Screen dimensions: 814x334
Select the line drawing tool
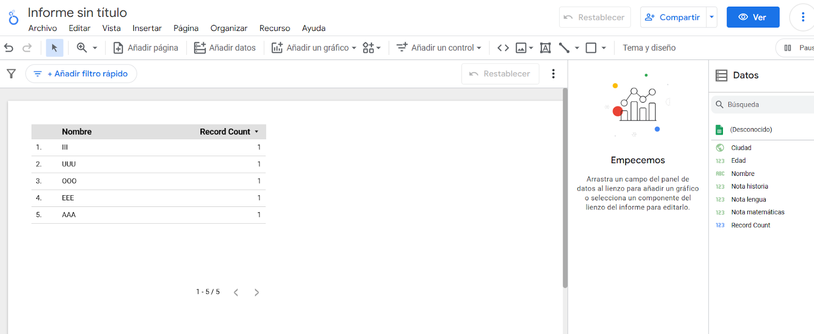click(564, 48)
